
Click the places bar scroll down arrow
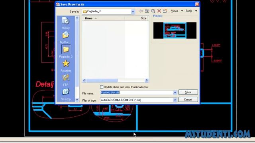[x=77, y=100]
